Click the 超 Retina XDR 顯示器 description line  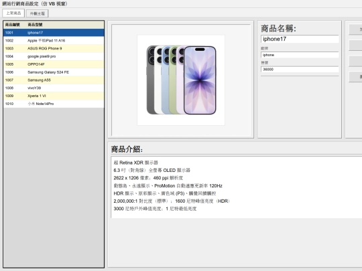coord(135,163)
